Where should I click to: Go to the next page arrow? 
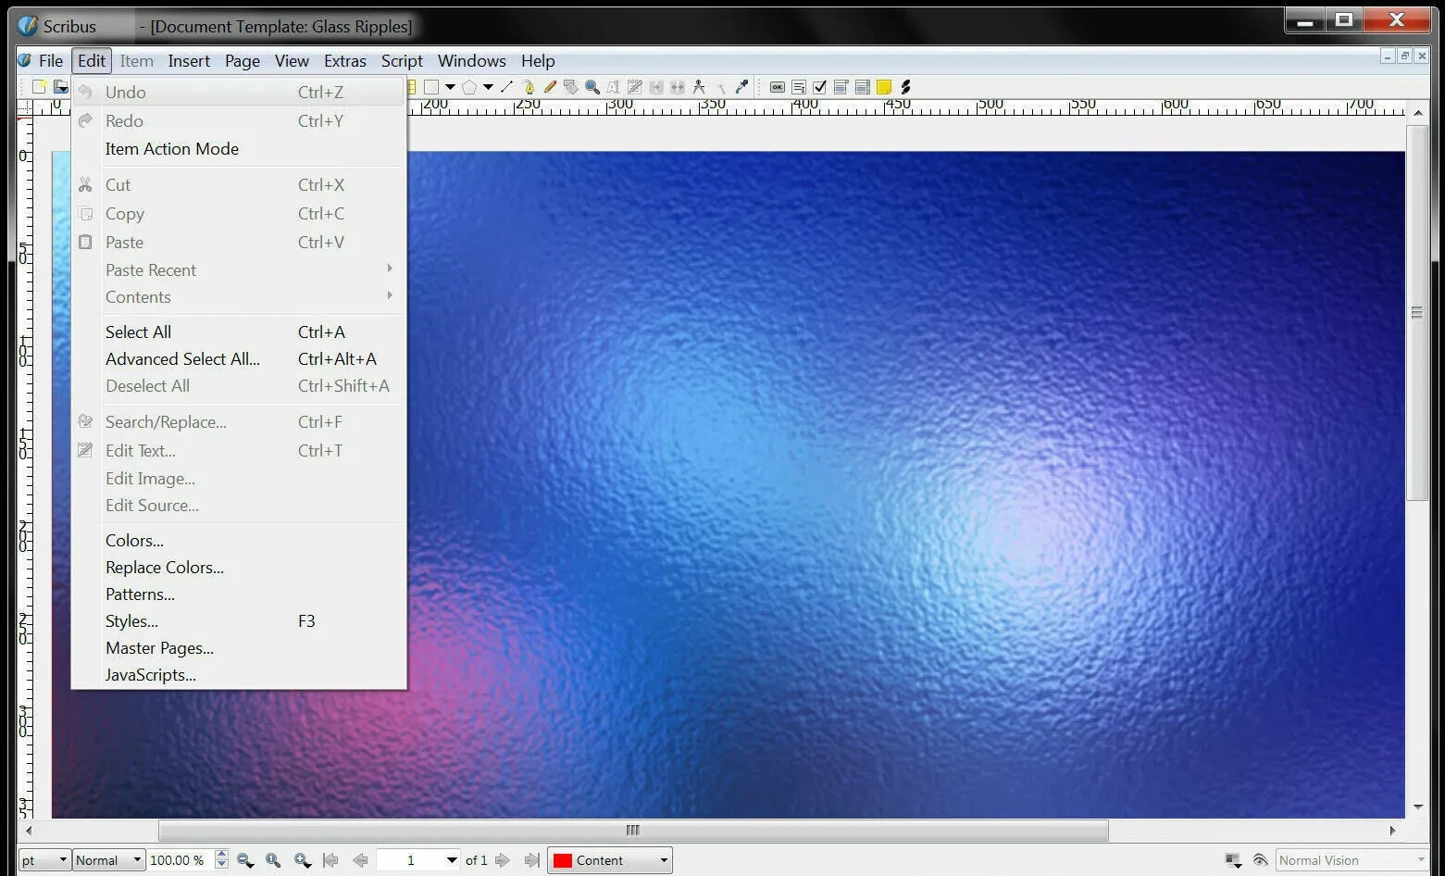(503, 860)
